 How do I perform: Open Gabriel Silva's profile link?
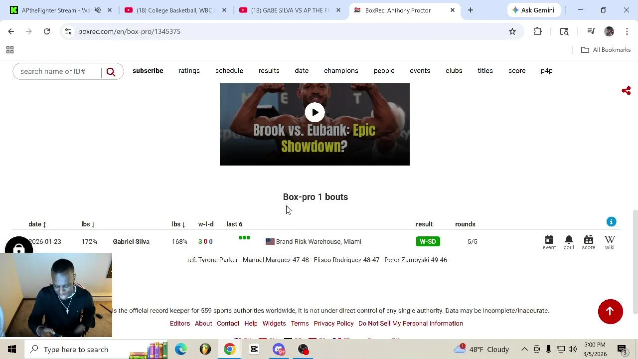click(131, 242)
